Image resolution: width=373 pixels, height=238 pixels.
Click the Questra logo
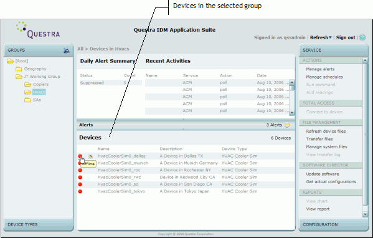point(38,31)
